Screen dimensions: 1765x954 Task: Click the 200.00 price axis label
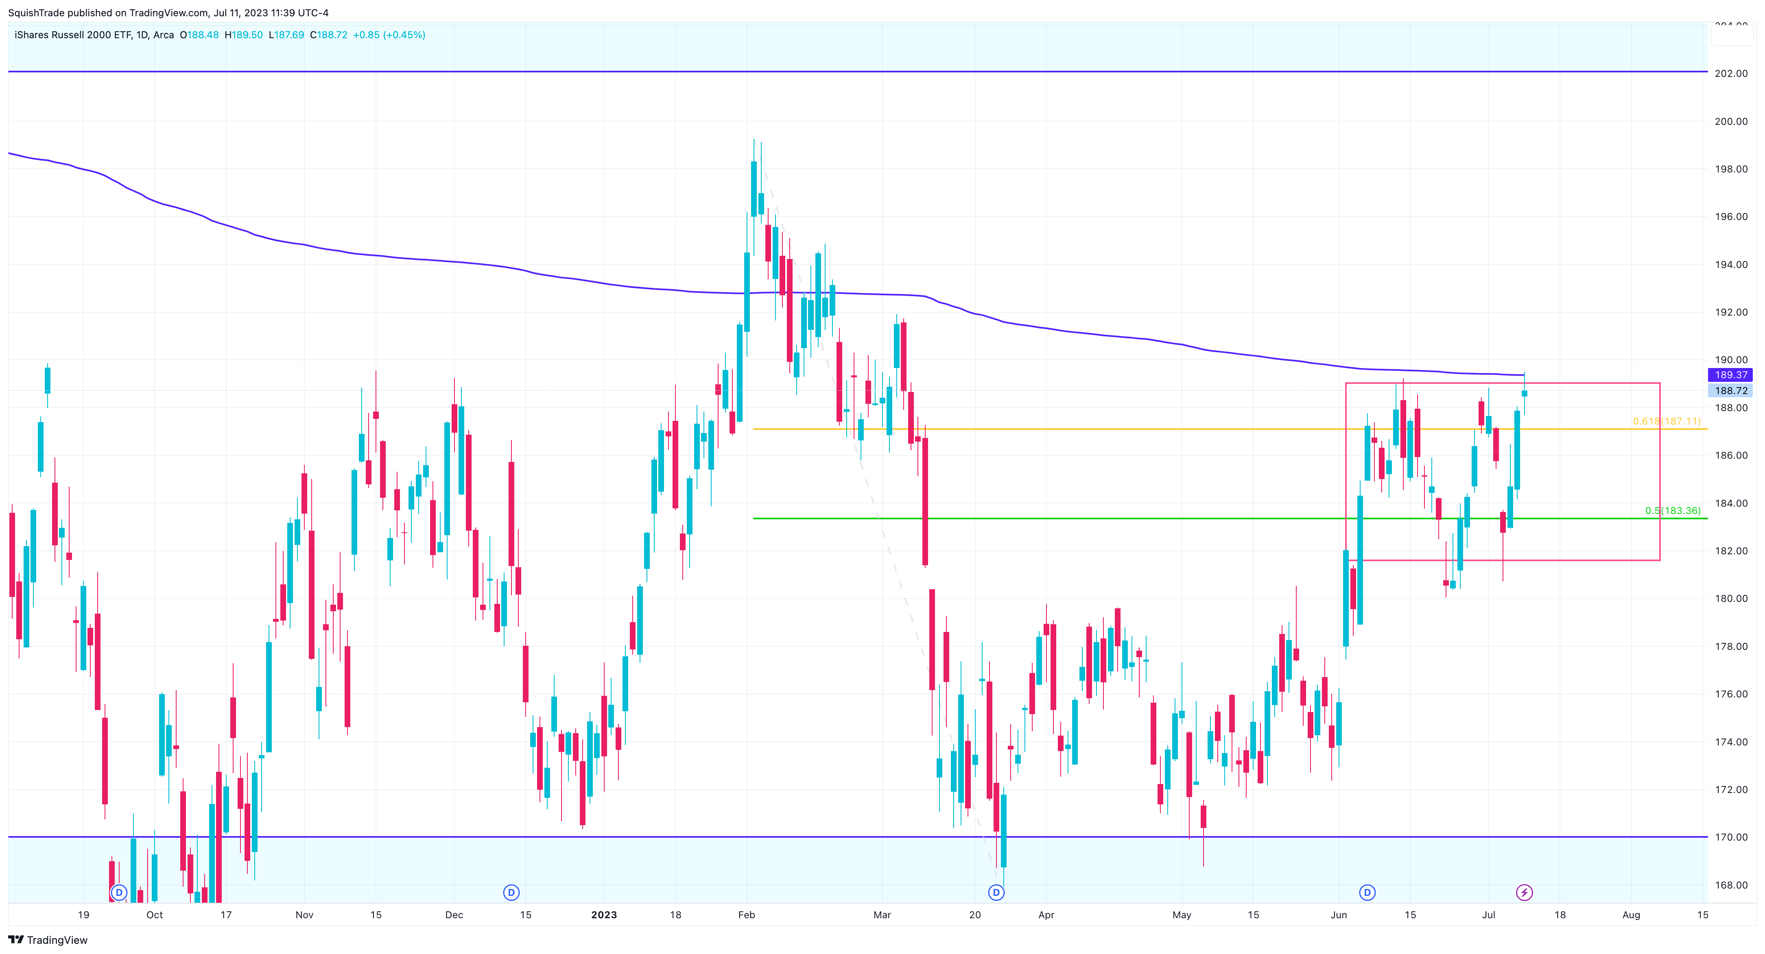tap(1731, 121)
